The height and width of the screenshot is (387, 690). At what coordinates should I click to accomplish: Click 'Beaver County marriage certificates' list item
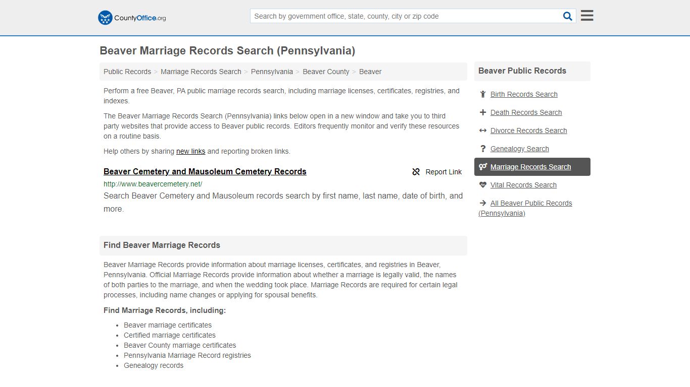click(x=180, y=345)
